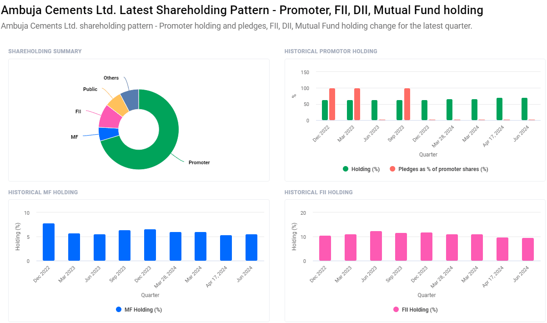Click the green Sep 2023 promoter holding bar

click(400, 110)
